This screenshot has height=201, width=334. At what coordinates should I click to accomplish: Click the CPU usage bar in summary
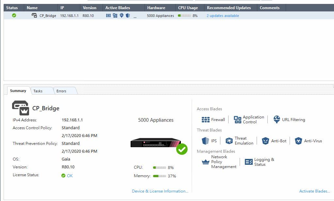[159, 168]
